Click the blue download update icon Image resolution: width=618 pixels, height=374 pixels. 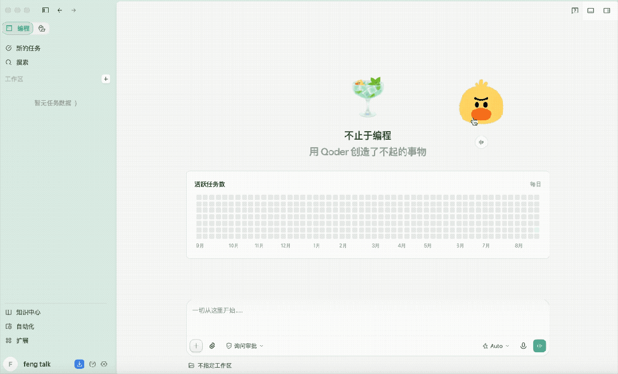[x=79, y=364]
